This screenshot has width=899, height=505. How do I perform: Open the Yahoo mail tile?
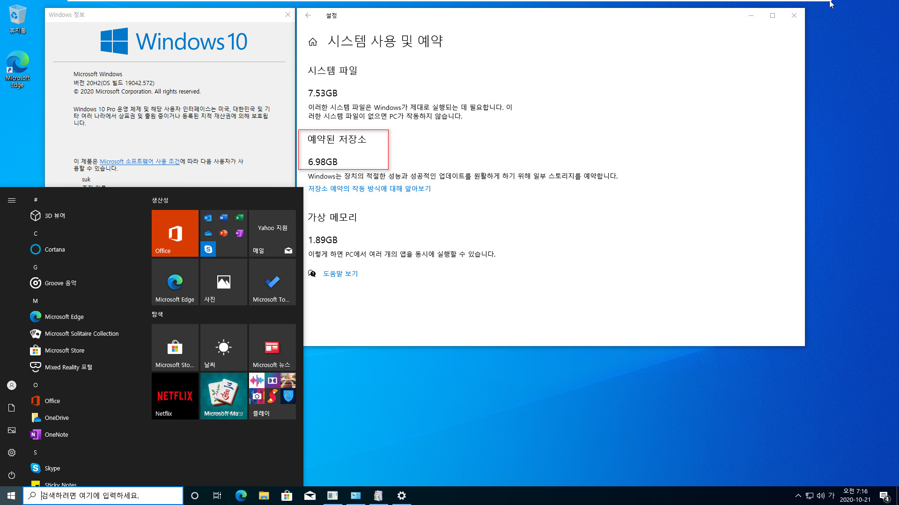tap(273, 233)
